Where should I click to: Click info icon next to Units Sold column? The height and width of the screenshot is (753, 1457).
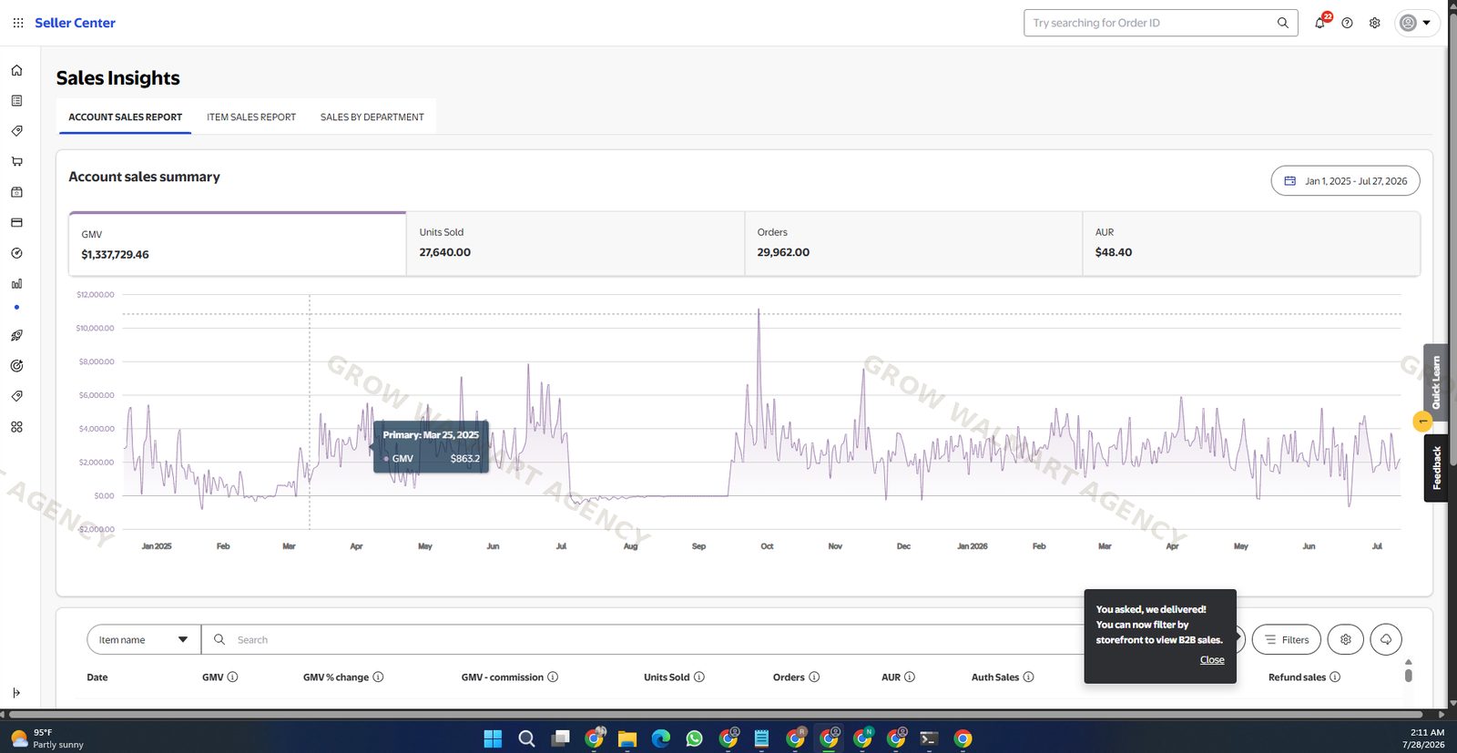[699, 677]
